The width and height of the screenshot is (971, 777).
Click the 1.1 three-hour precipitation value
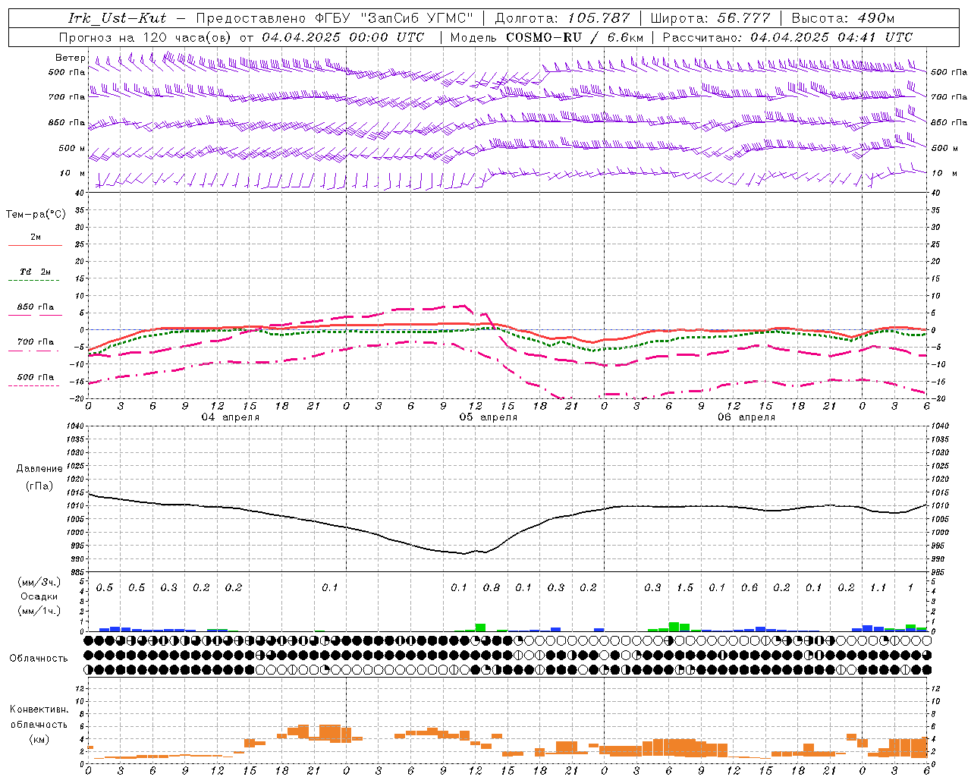tap(878, 588)
